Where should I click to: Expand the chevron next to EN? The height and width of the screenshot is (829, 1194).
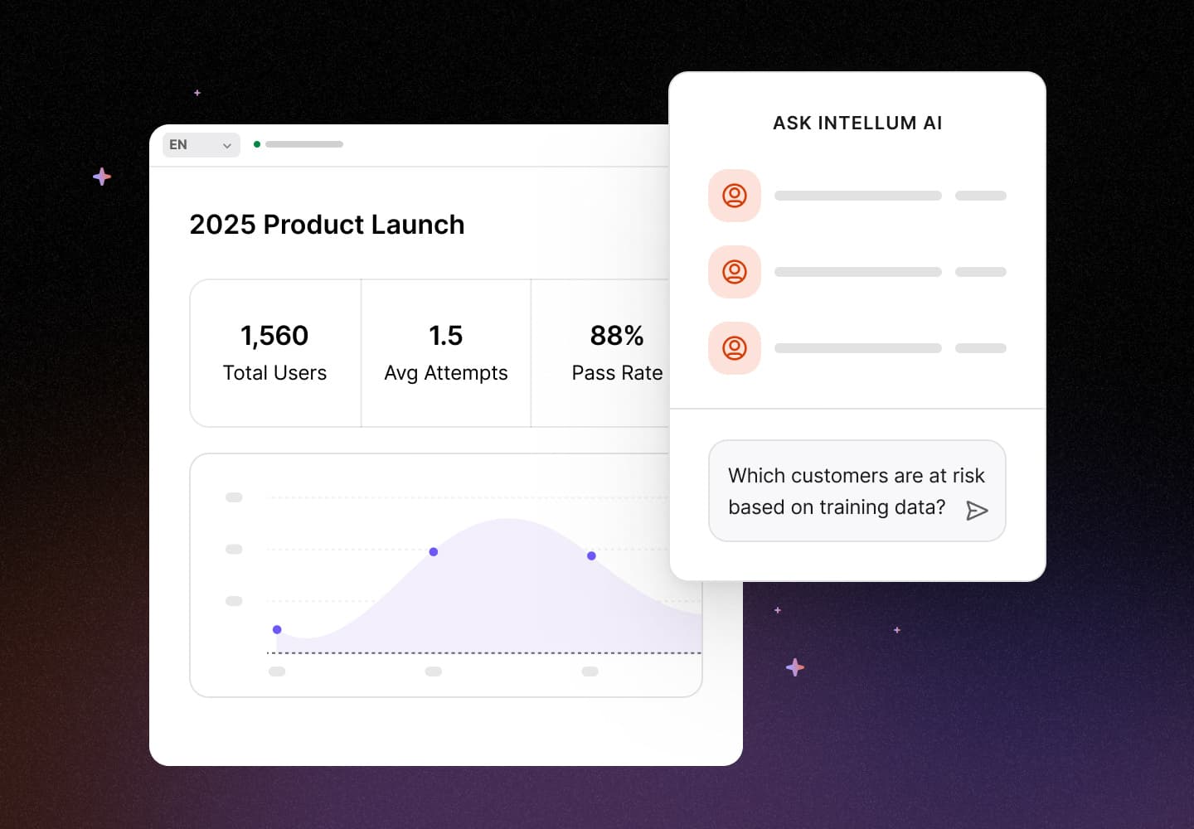click(226, 144)
